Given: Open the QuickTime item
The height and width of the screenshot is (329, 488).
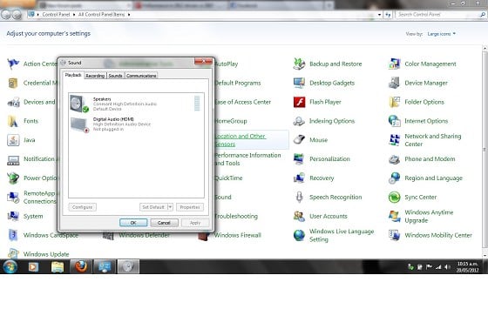Looking at the screenshot, I should click(x=228, y=178).
